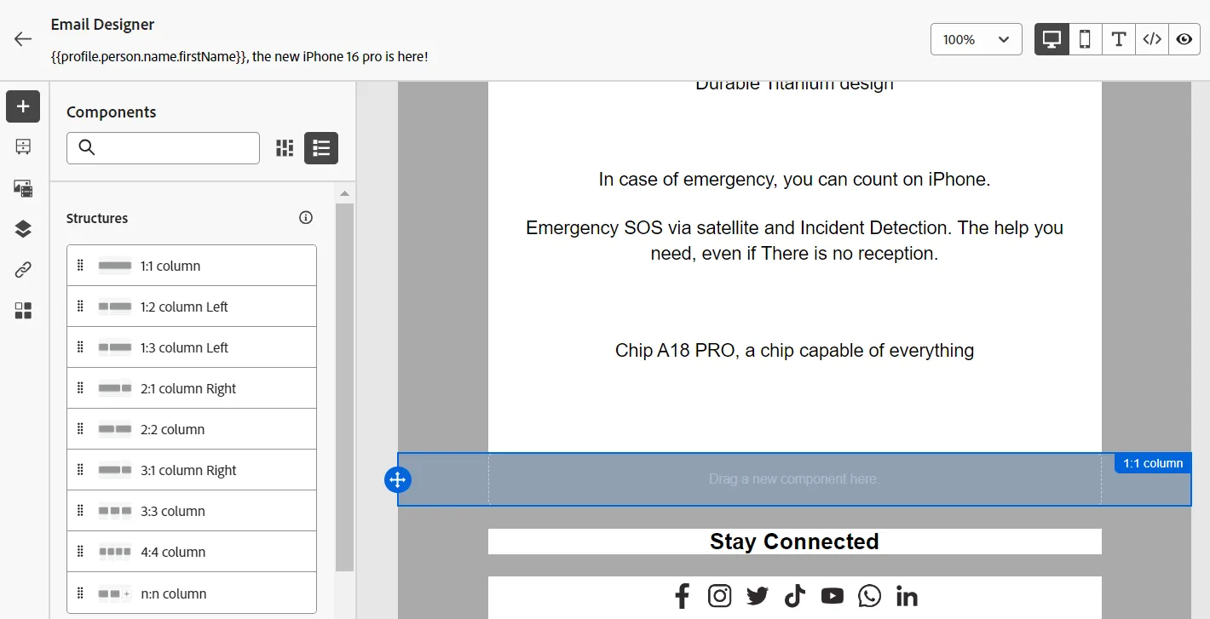
Task: Switch to HTML code editor view
Action: pos(1151,39)
